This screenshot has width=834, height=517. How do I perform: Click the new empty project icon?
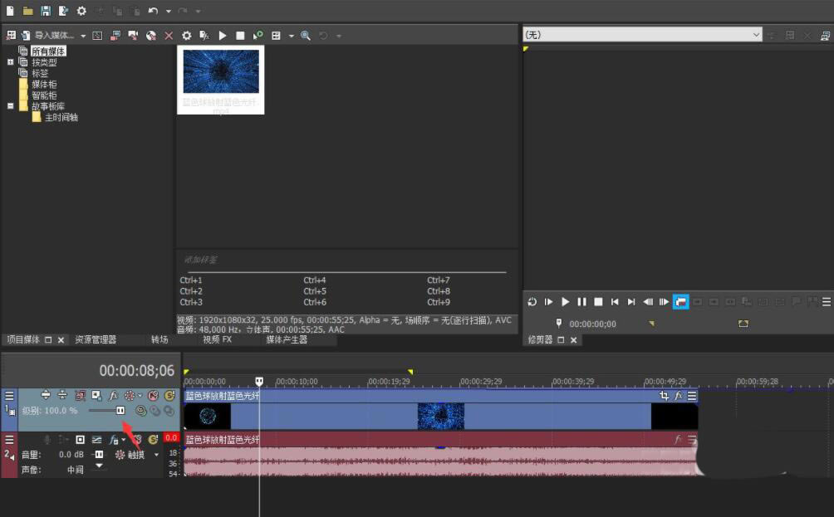10,11
